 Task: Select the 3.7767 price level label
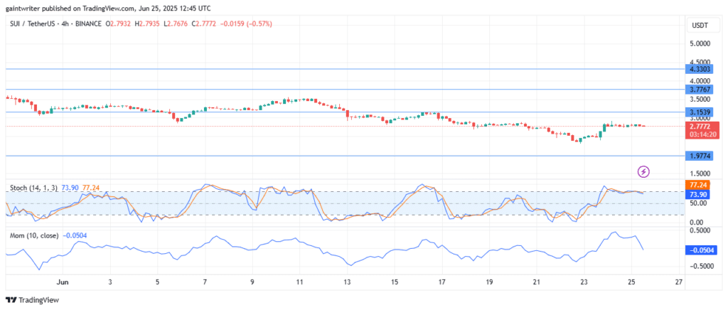700,89
